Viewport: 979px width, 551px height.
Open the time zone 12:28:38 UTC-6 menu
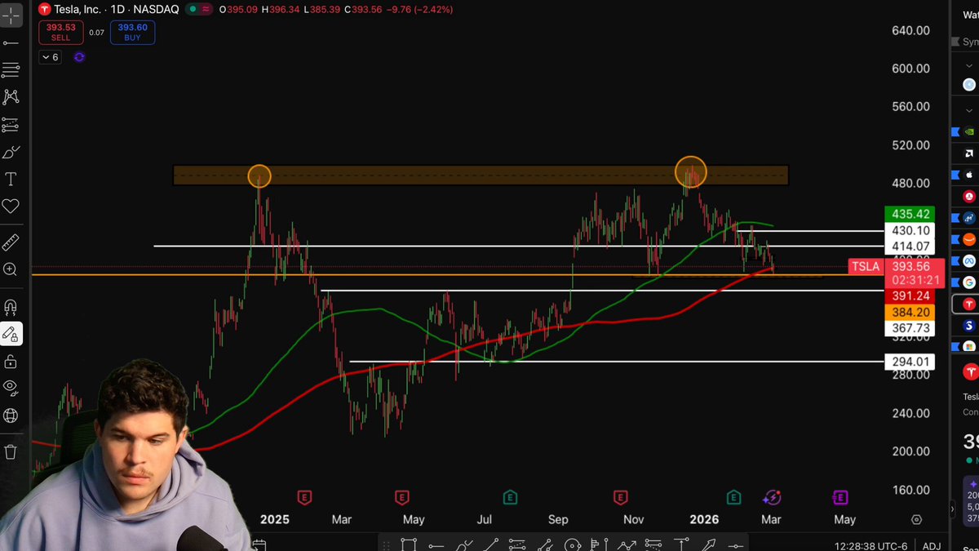coord(872,545)
